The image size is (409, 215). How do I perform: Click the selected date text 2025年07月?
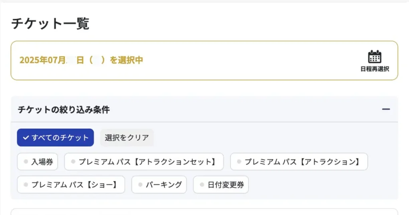tap(43, 60)
